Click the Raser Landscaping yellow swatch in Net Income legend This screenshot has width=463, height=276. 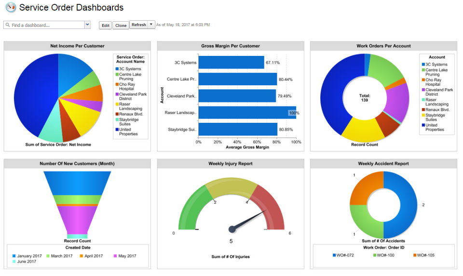(117, 105)
